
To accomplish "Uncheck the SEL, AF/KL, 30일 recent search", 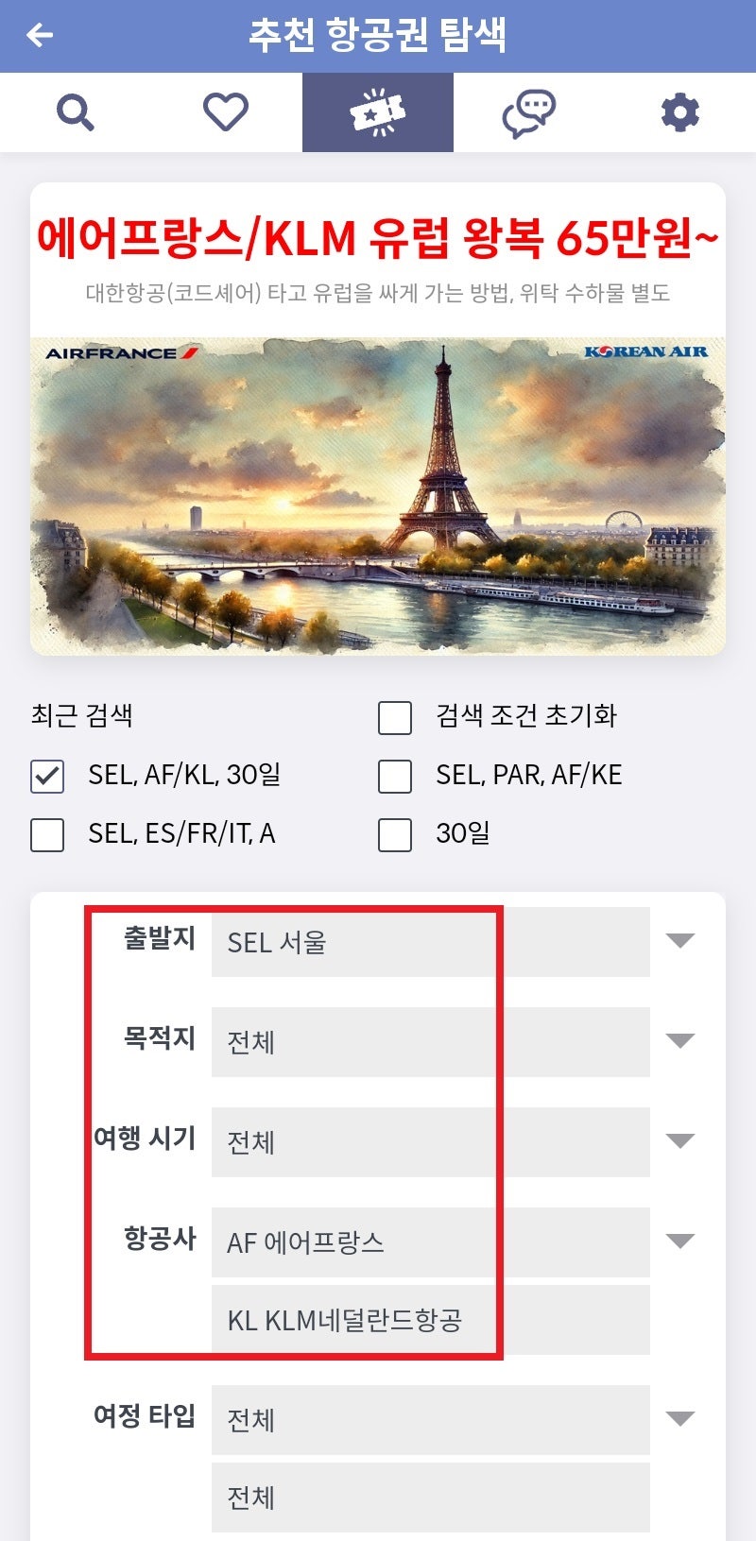I will pyautogui.click(x=46, y=777).
